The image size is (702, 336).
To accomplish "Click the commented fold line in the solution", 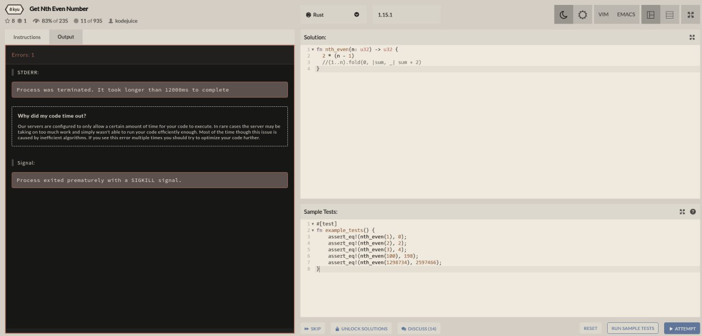I will (371, 62).
